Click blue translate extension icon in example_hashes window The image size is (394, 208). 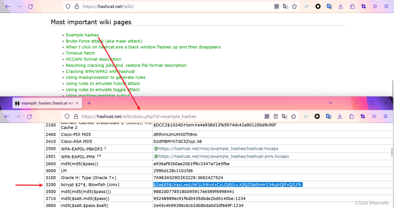329,116
